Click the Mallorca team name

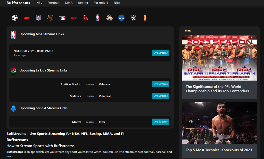pyautogui.click(x=76, y=96)
